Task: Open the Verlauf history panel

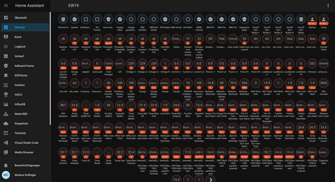Action: 20,56
